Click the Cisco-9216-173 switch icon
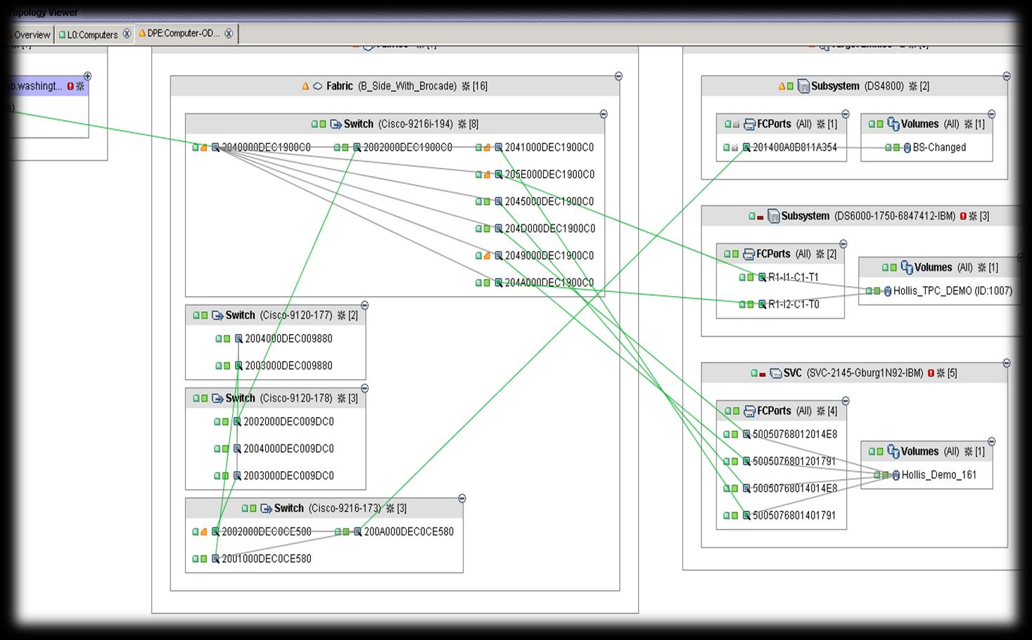This screenshot has width=1032, height=640. pyautogui.click(x=266, y=508)
